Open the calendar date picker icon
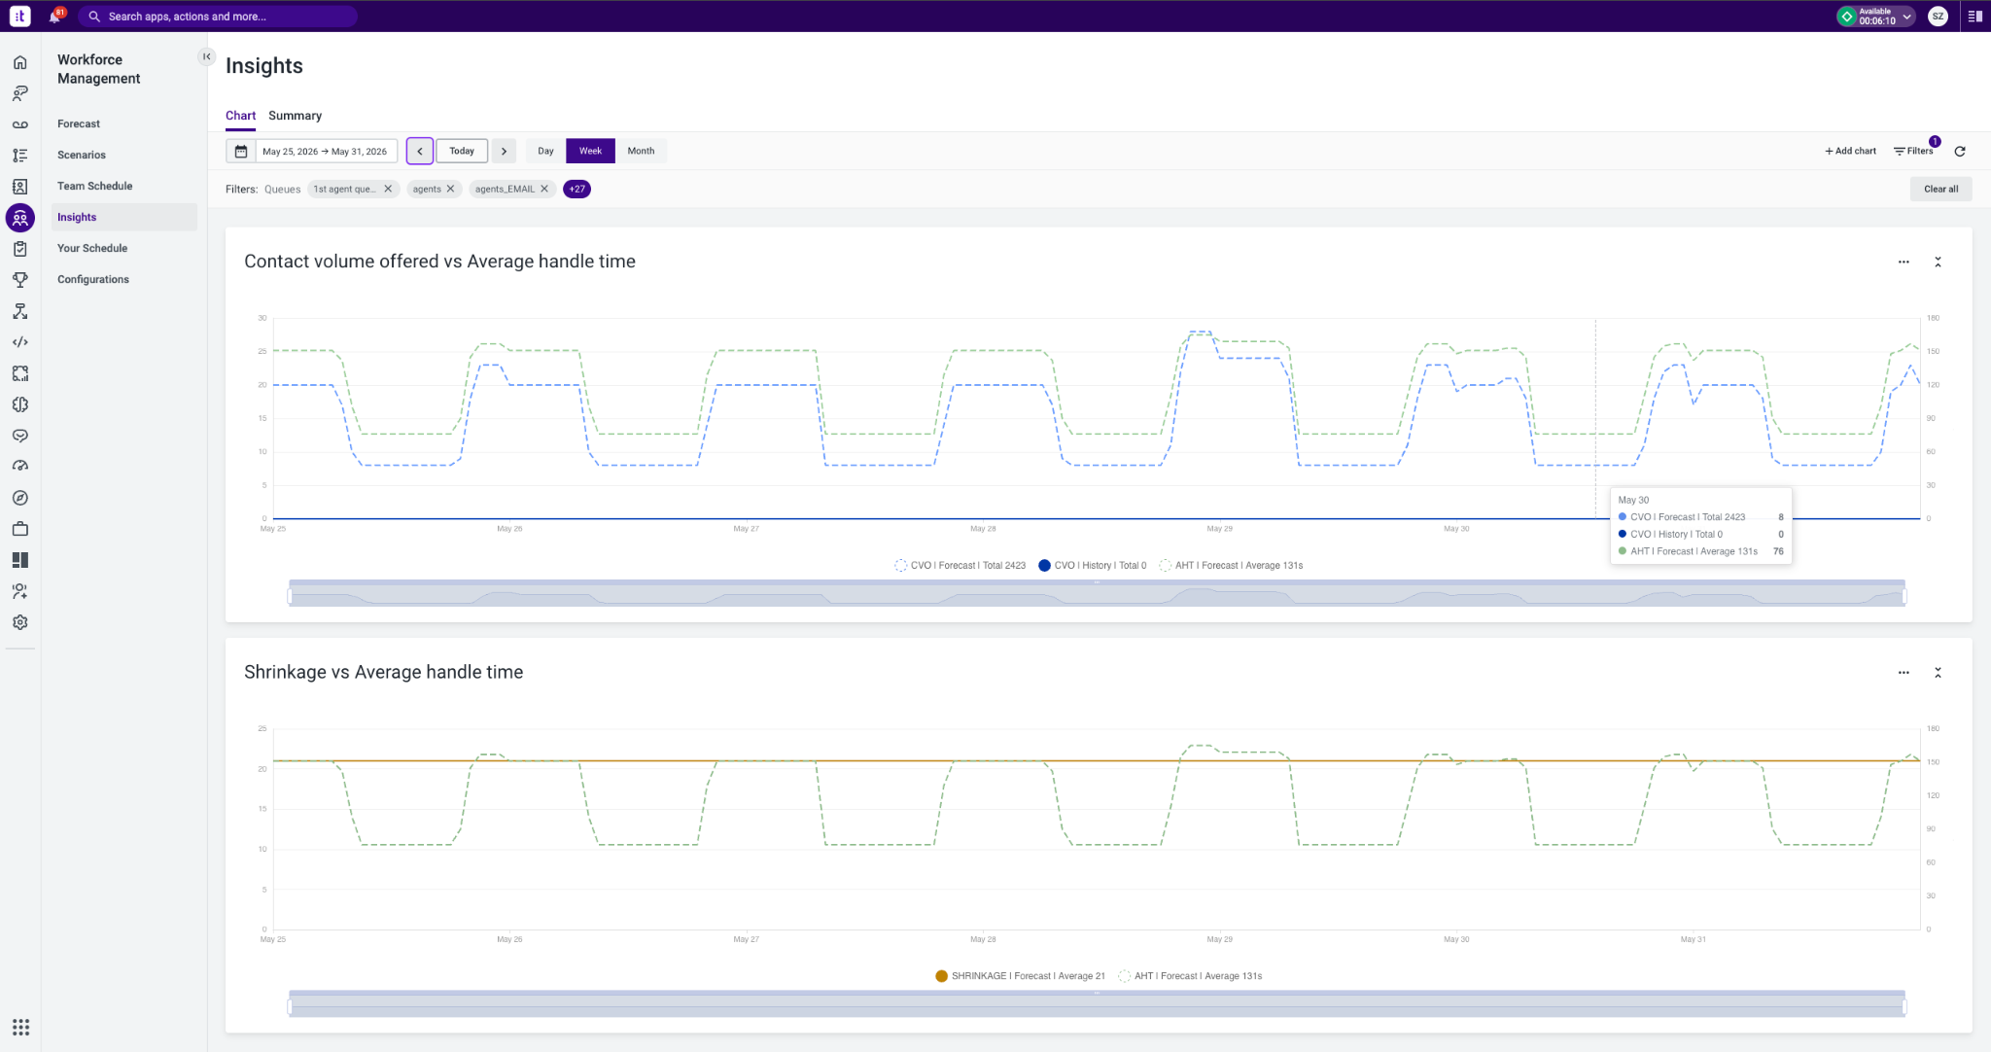The height and width of the screenshot is (1052, 1991). click(241, 151)
